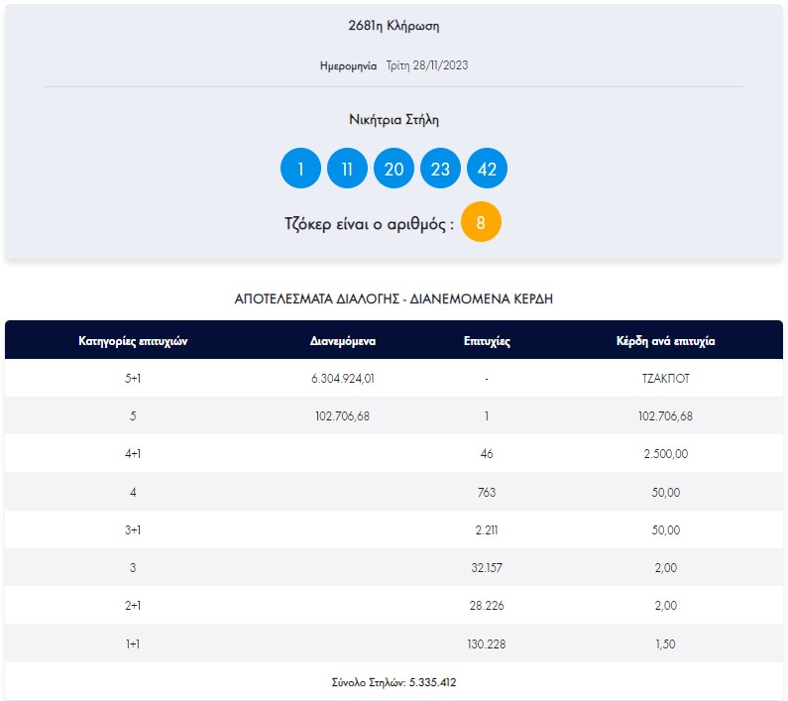788x701 pixels.
Task: Click the blue ball numbered 1
Action: 300,169
